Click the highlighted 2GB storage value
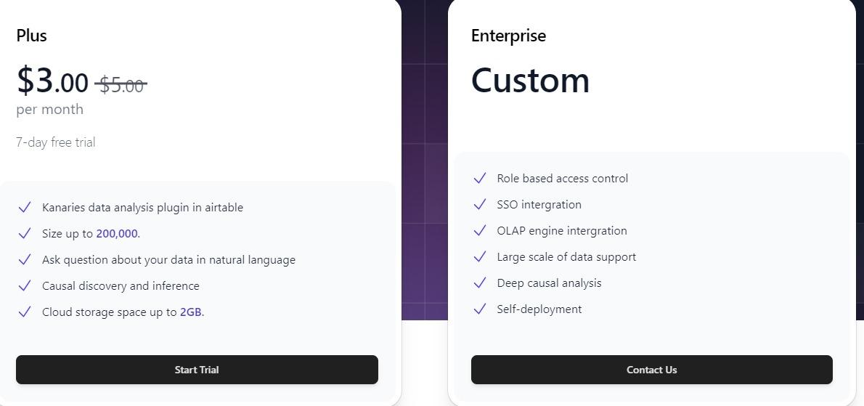The image size is (864, 406). (x=191, y=312)
